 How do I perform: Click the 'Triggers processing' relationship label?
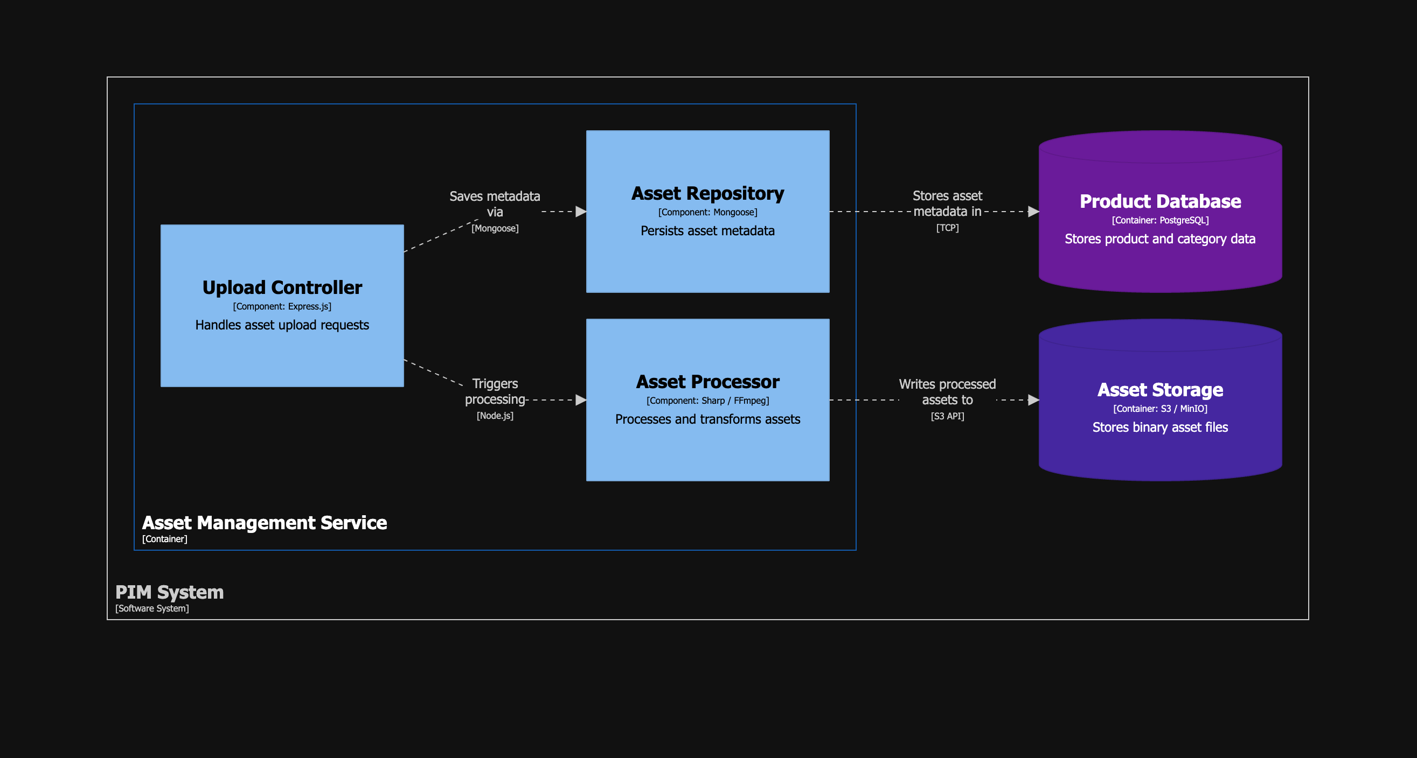click(x=495, y=391)
